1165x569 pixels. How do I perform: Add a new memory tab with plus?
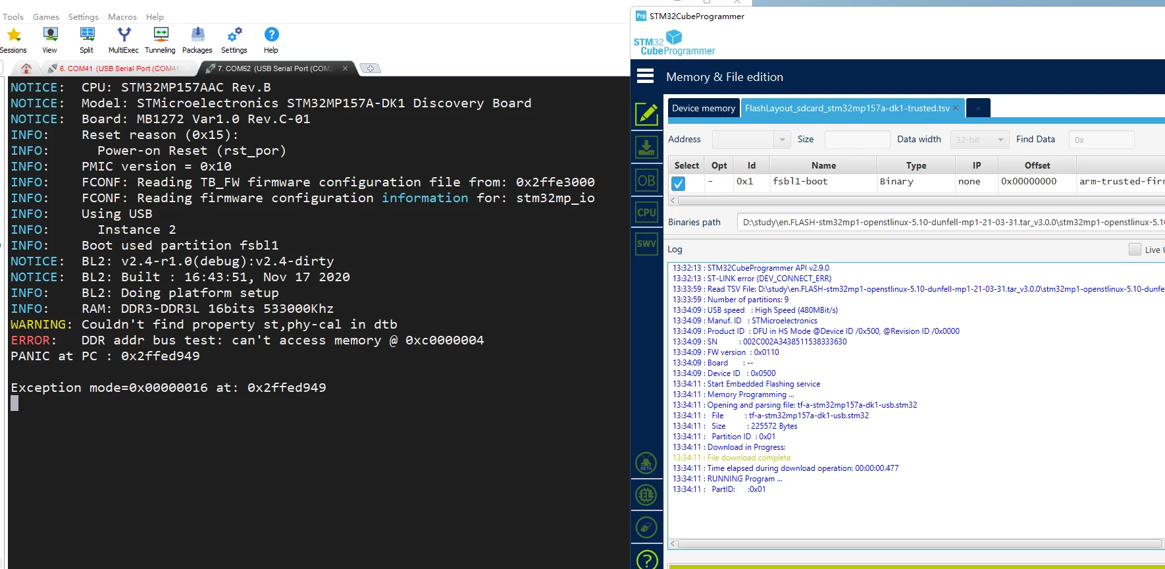click(x=978, y=108)
